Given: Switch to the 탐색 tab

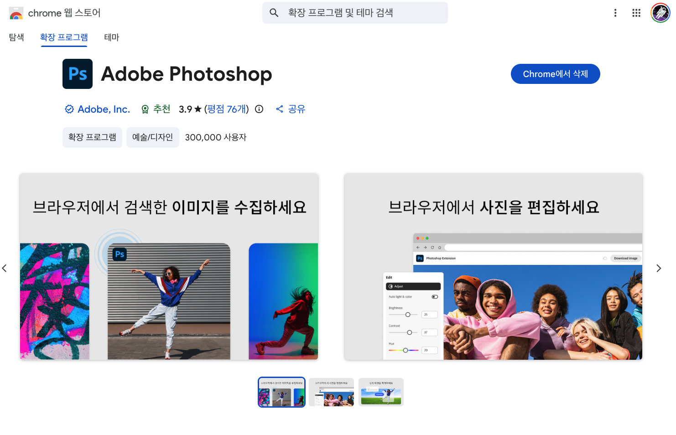Looking at the screenshot, I should coord(16,37).
